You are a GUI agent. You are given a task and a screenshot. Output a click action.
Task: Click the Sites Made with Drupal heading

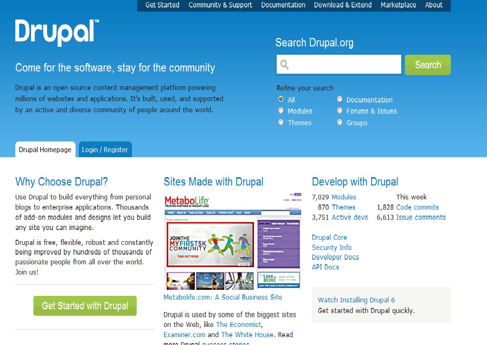213,181
